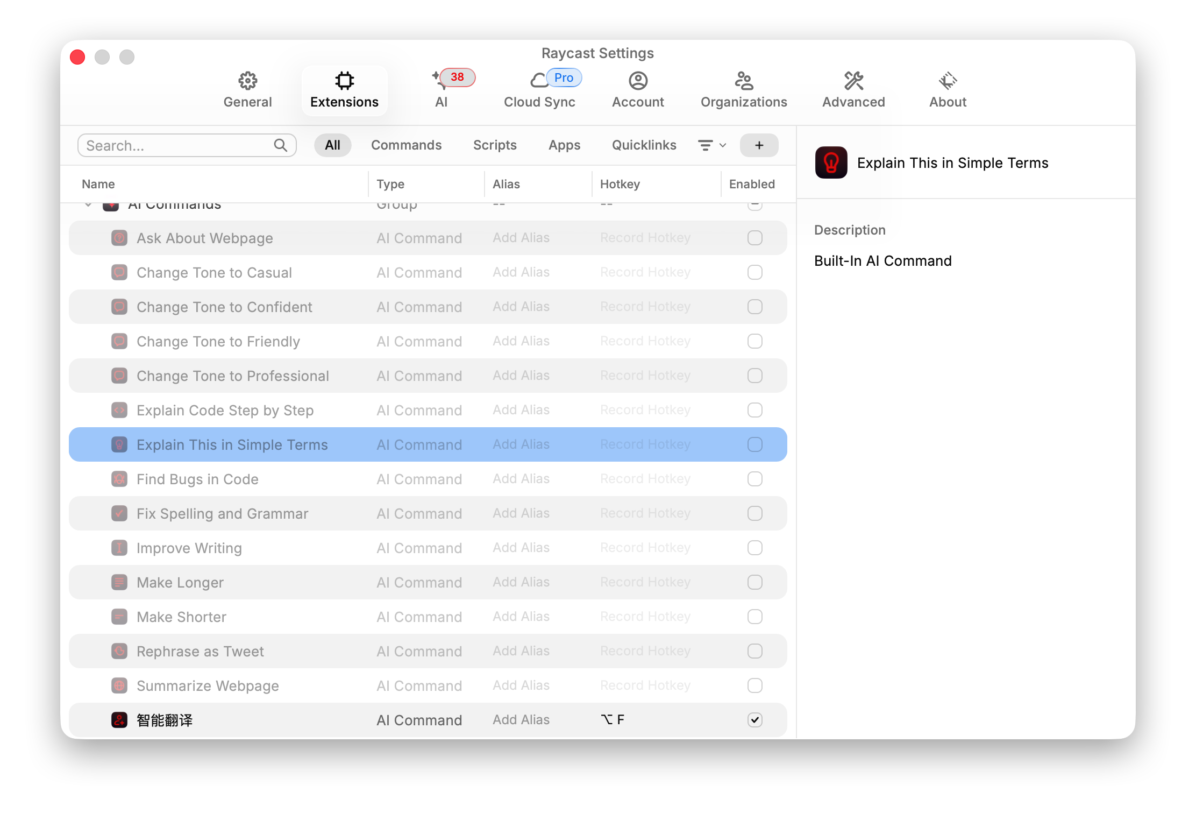This screenshot has width=1196, height=820.
Task: Click the lightbulb icon in selected row
Action: coord(119,444)
